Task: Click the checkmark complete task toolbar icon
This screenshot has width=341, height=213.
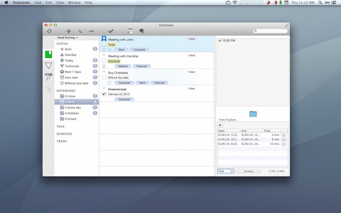Action: click(x=111, y=31)
